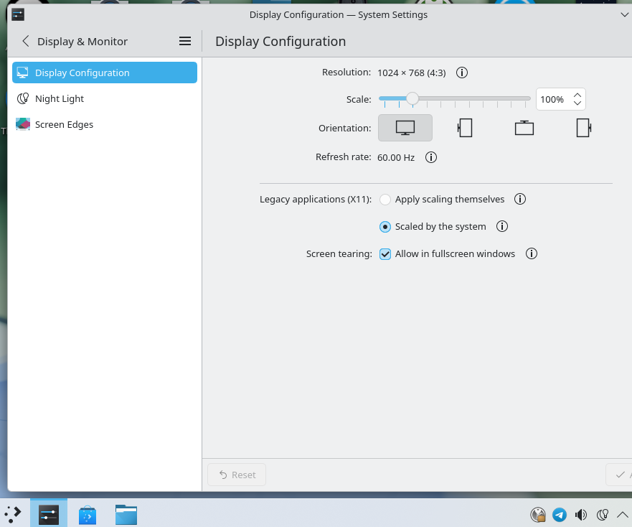
Task: Click the Night Light tray icon
Action: tap(602, 515)
